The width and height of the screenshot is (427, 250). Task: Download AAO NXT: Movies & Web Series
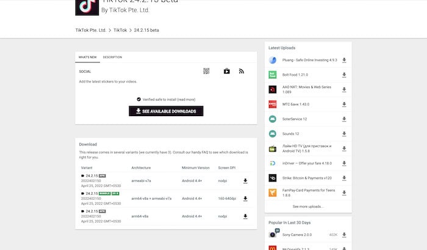[x=344, y=89]
